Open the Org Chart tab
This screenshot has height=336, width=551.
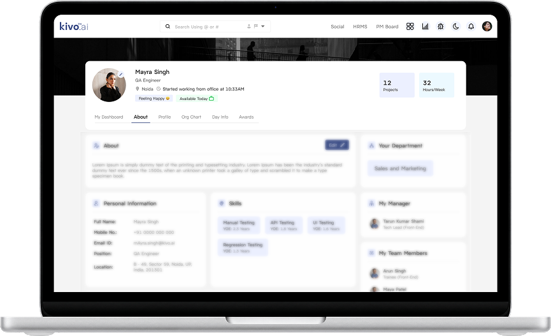191,117
